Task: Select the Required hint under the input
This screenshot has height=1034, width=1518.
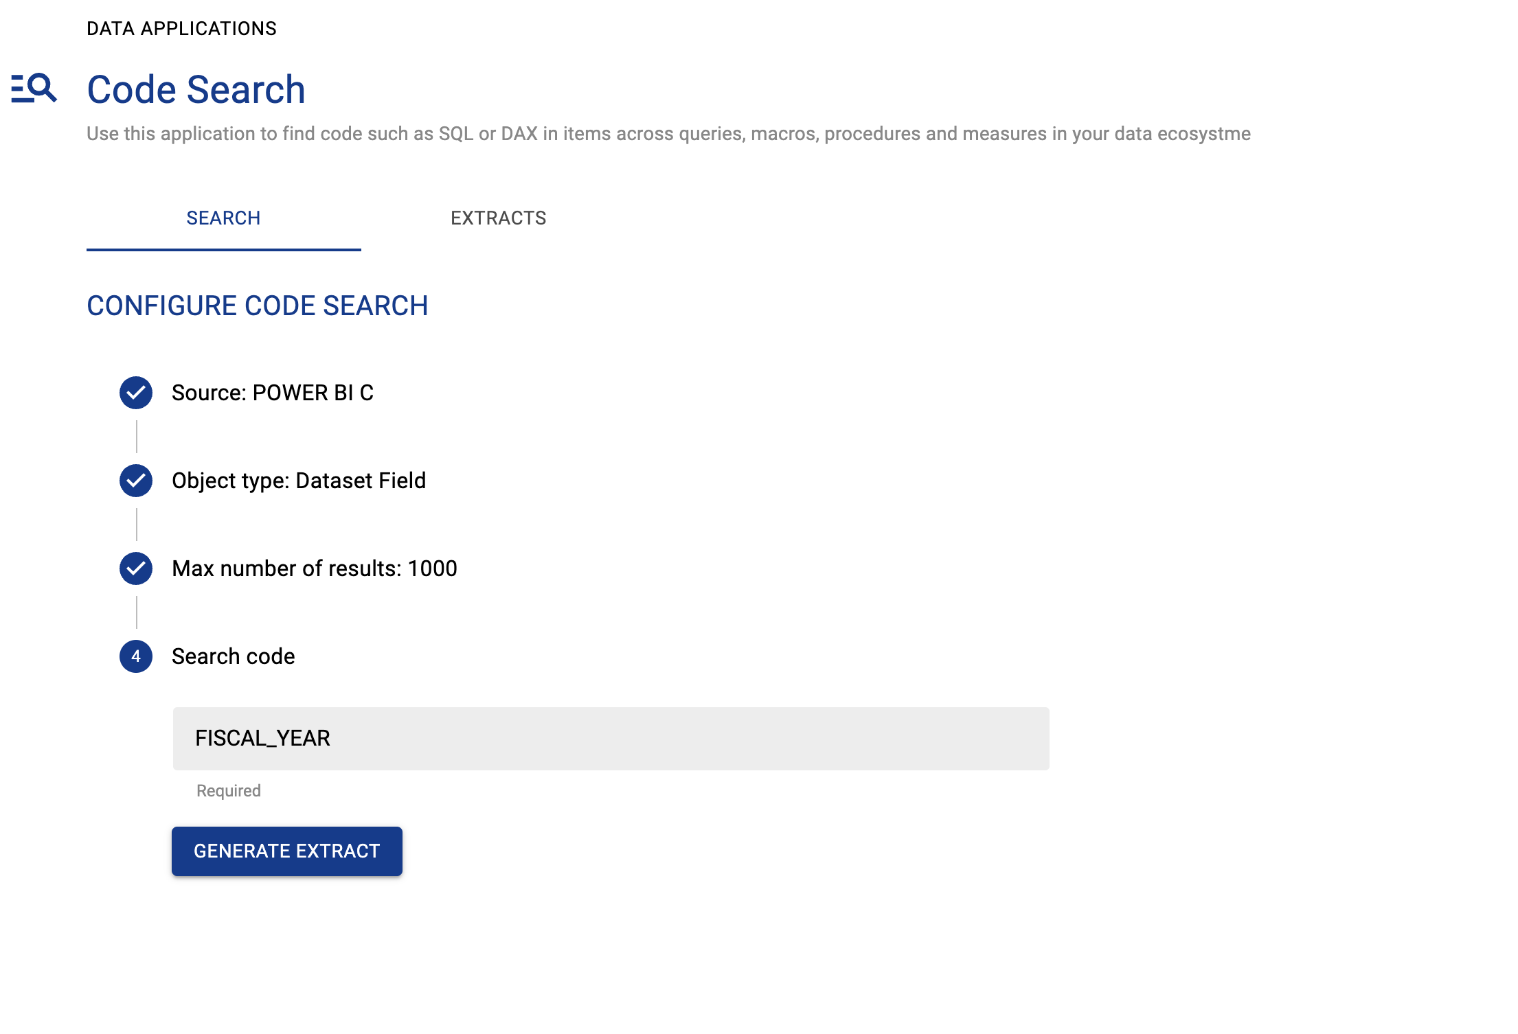Action: 227,790
